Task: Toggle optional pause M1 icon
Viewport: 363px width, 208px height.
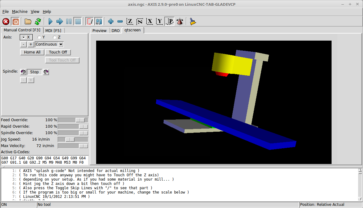Action: click(x=99, y=22)
